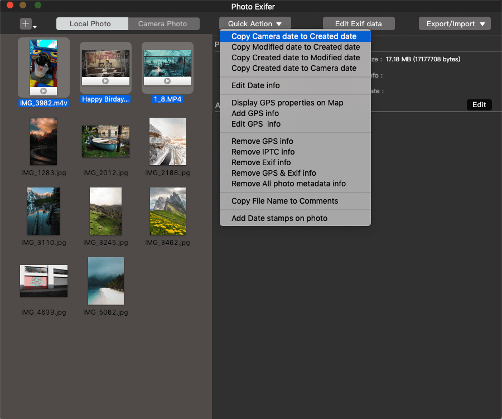This screenshot has height=419, width=502.
Task: Choose Copy Modified date to Created date
Action: coord(295,47)
